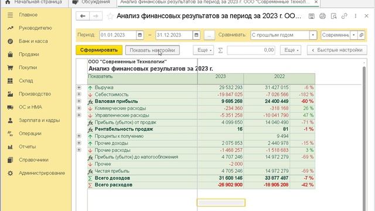Click the Справочники books icon
Screen dimensions: 375x211
coord(10,160)
